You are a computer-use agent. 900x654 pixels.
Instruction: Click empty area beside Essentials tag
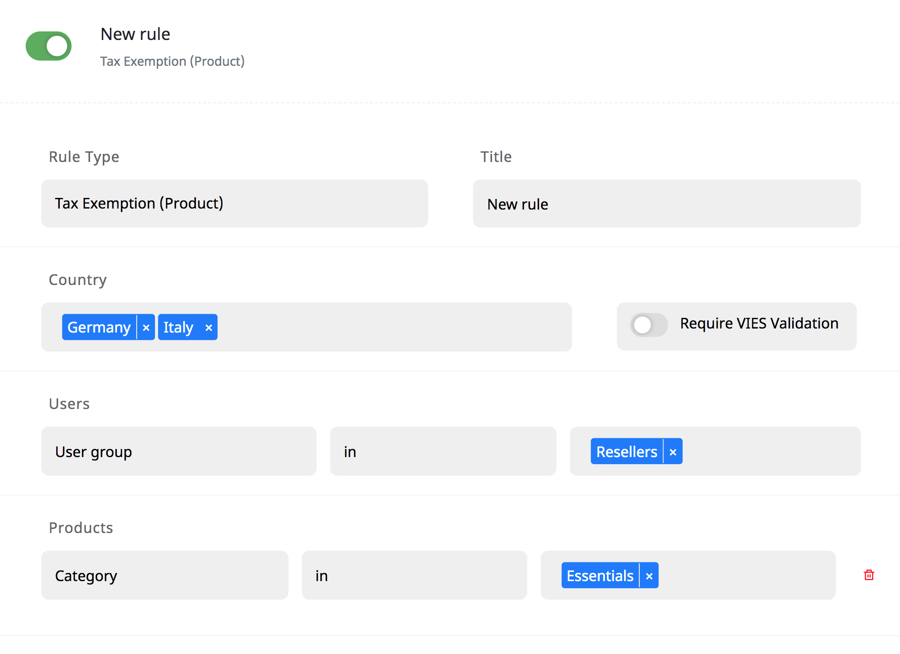coord(744,576)
